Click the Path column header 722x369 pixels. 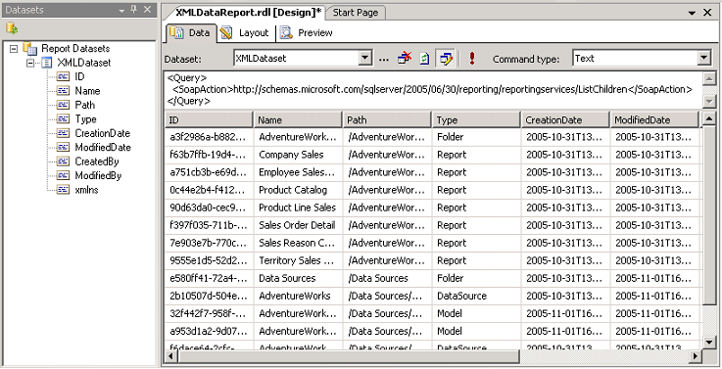387,119
